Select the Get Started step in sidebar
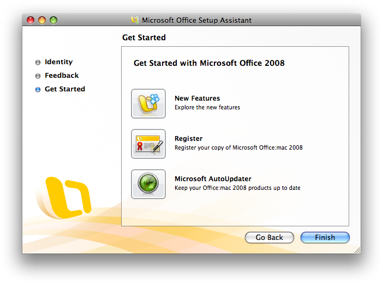Viewport: 383px width, 284px height. click(65, 89)
